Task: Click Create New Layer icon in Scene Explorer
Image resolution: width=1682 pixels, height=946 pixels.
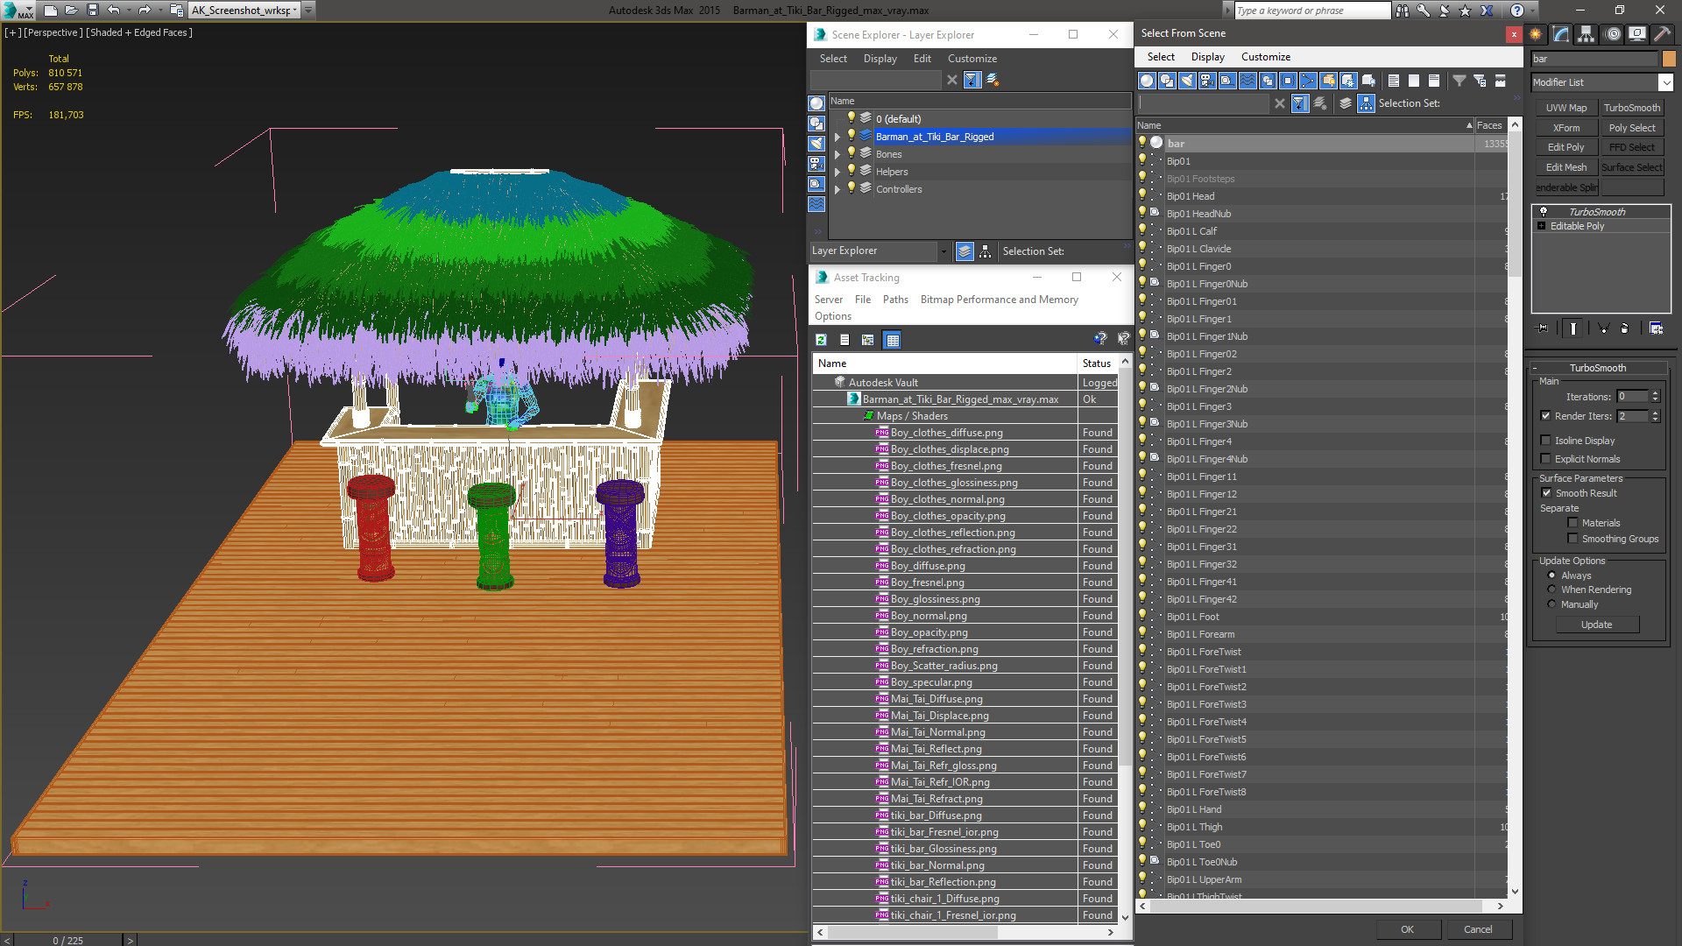Action: 993,80
